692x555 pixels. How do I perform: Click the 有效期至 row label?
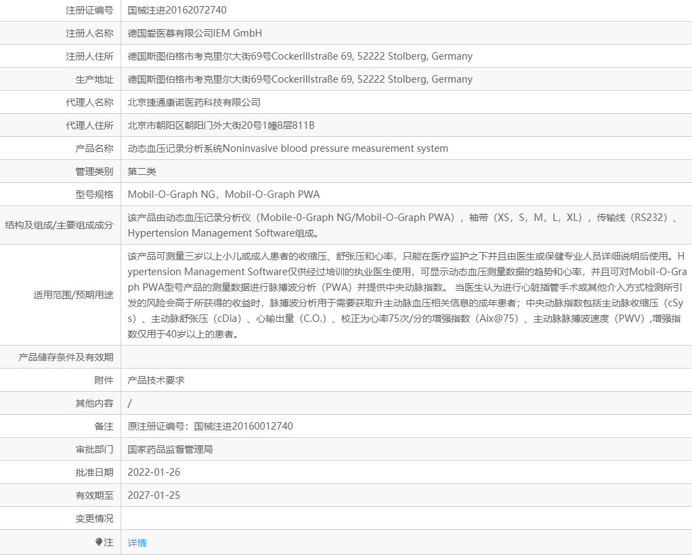(x=94, y=495)
